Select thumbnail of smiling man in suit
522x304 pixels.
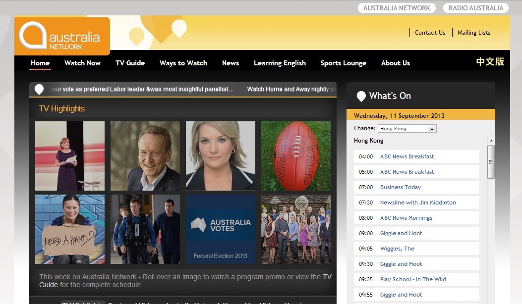[x=145, y=156]
